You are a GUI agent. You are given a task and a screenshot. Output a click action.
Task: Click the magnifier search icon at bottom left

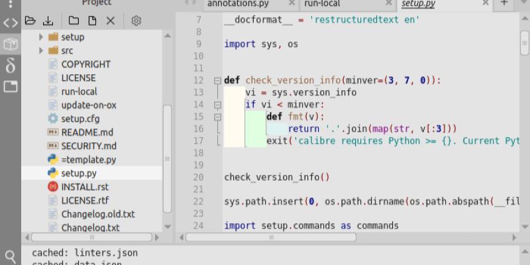pyautogui.click(x=10, y=256)
